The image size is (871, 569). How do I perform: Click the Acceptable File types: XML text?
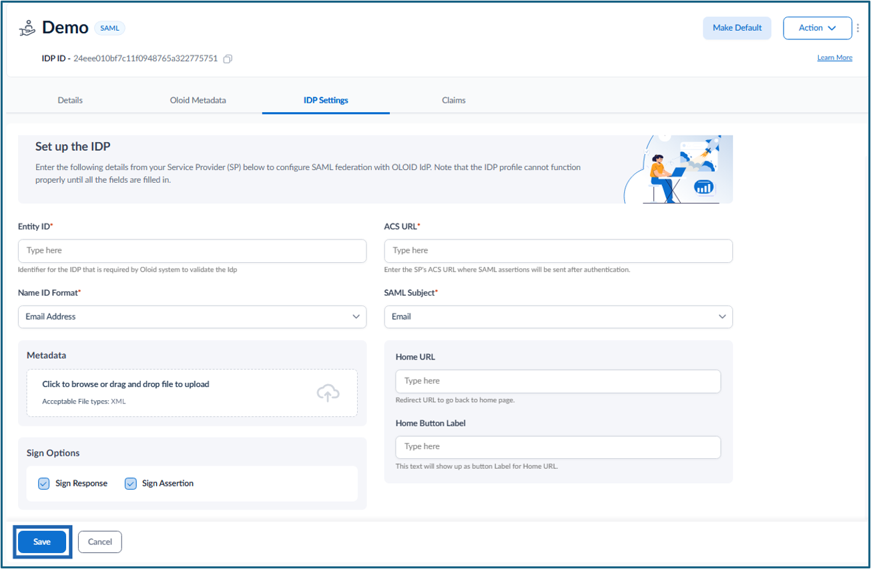[x=84, y=402]
